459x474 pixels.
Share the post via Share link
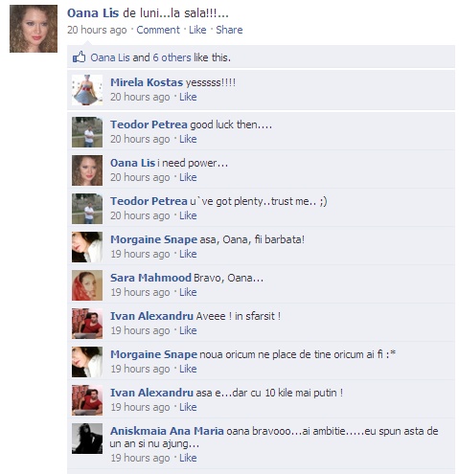[229, 30]
